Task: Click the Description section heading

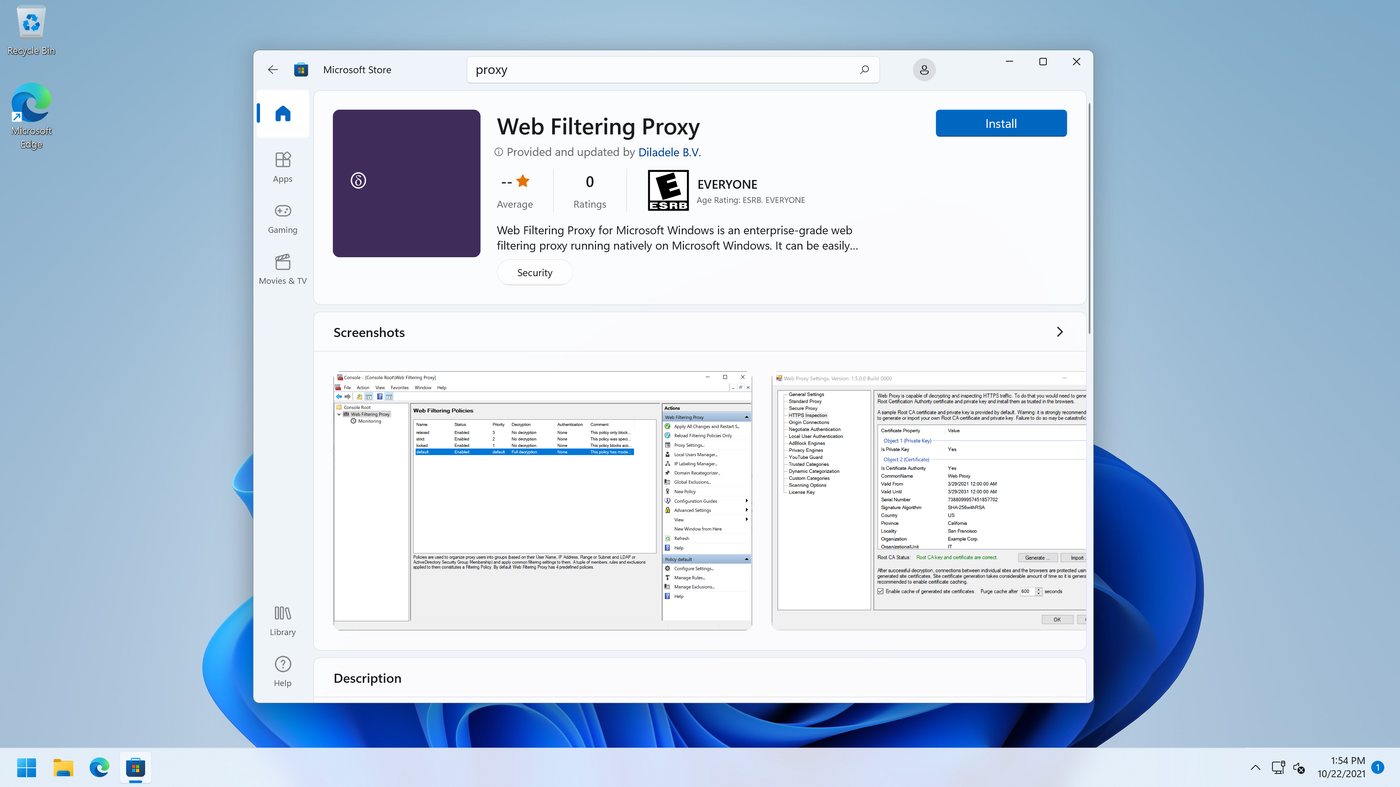Action: point(367,678)
